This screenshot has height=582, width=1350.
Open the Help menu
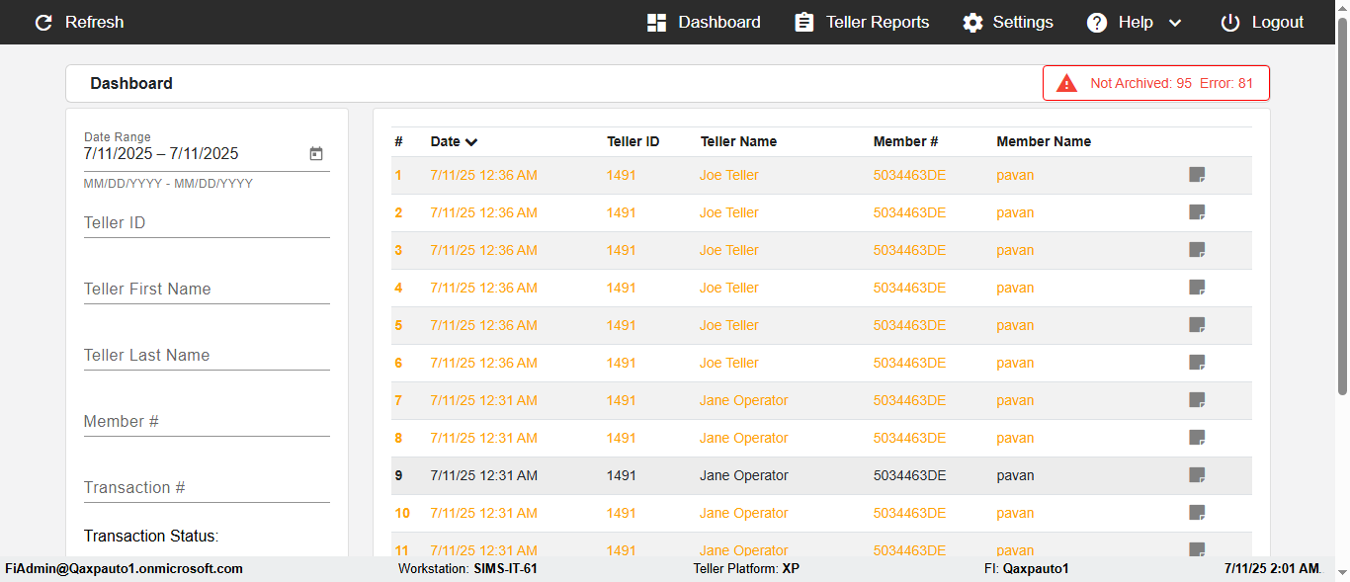pos(1135,23)
